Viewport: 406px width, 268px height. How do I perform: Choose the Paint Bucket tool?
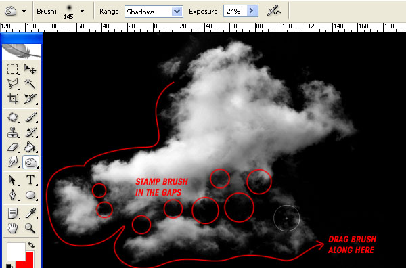(x=30, y=148)
